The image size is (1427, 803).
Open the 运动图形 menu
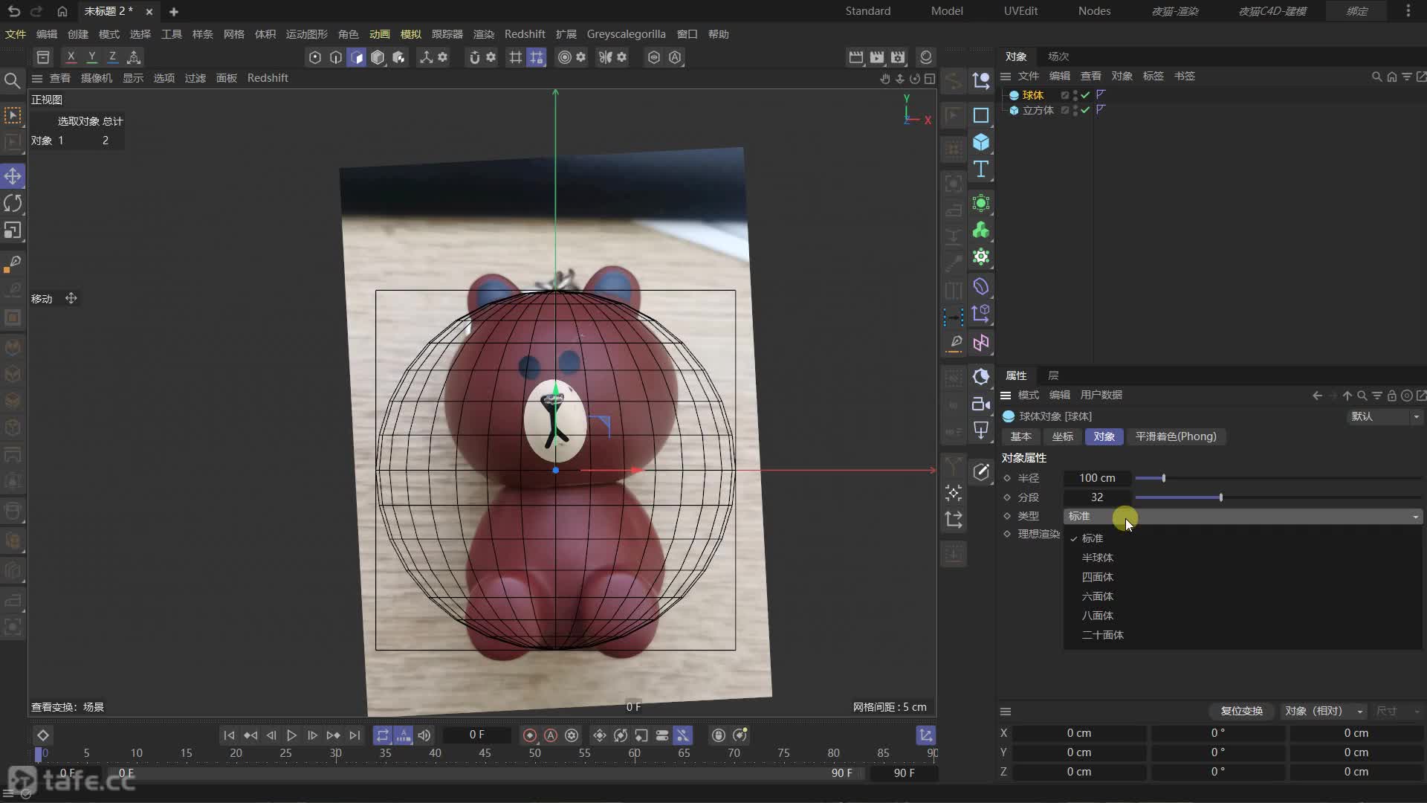pyautogui.click(x=307, y=34)
